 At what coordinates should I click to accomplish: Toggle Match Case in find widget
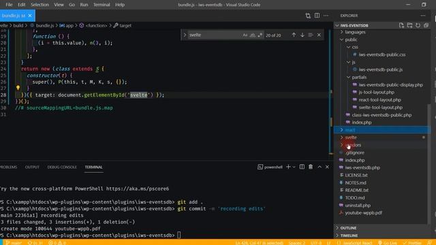coord(245,35)
